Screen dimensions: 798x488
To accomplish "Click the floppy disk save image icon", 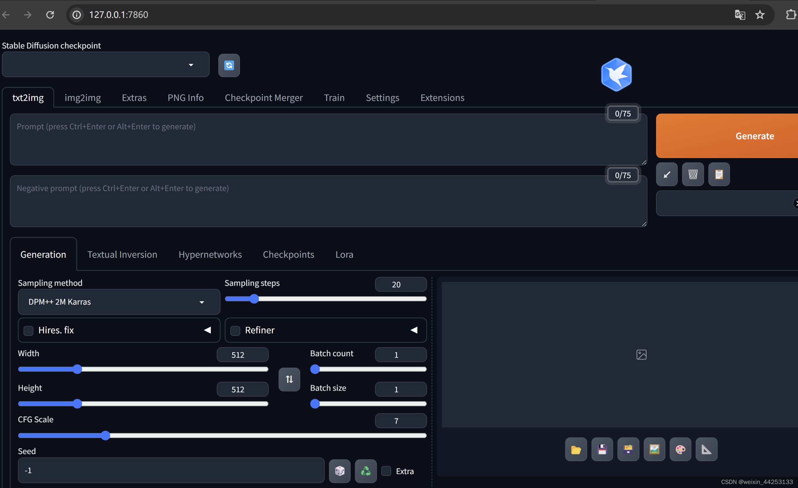I will [602, 449].
